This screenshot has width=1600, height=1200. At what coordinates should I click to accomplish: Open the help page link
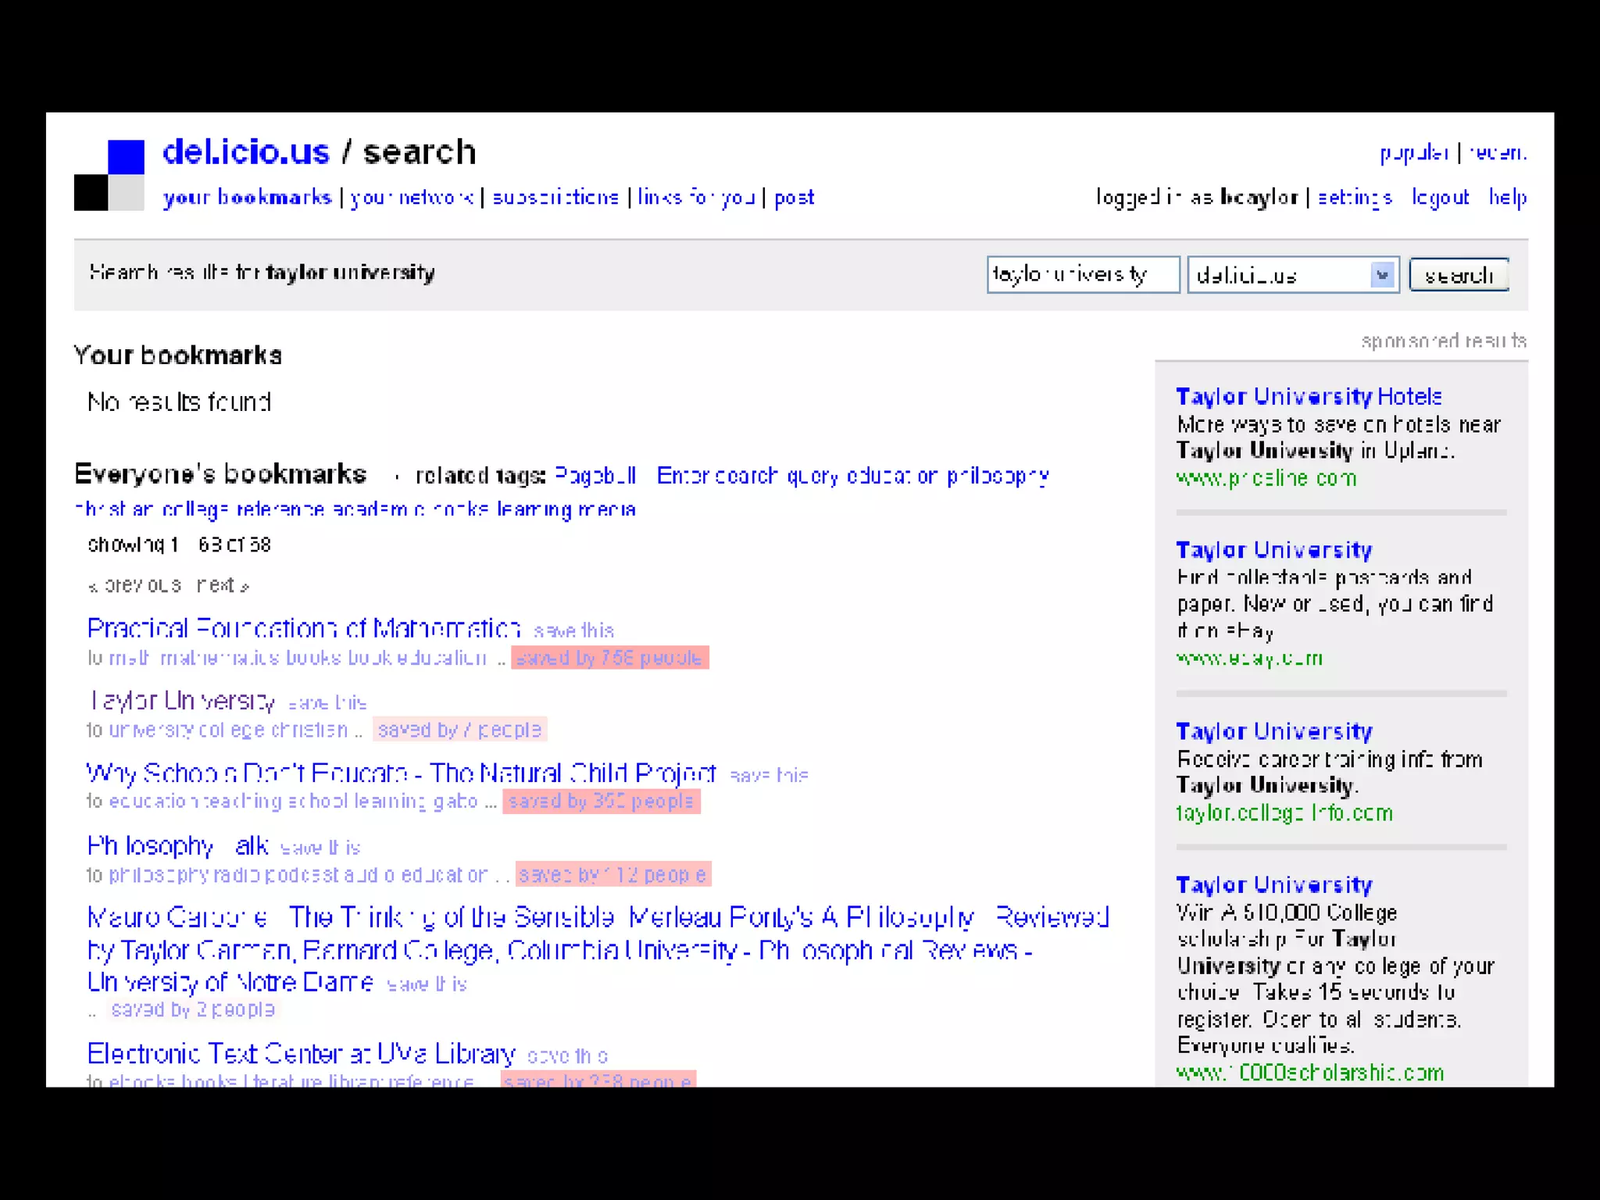point(1507,198)
